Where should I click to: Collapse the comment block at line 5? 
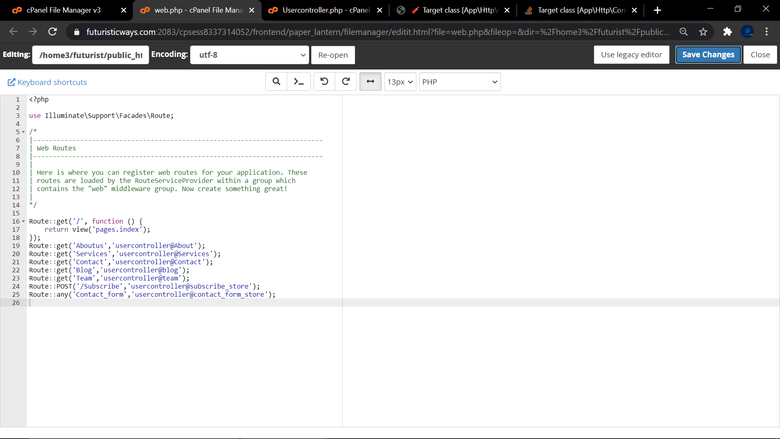[x=23, y=132]
